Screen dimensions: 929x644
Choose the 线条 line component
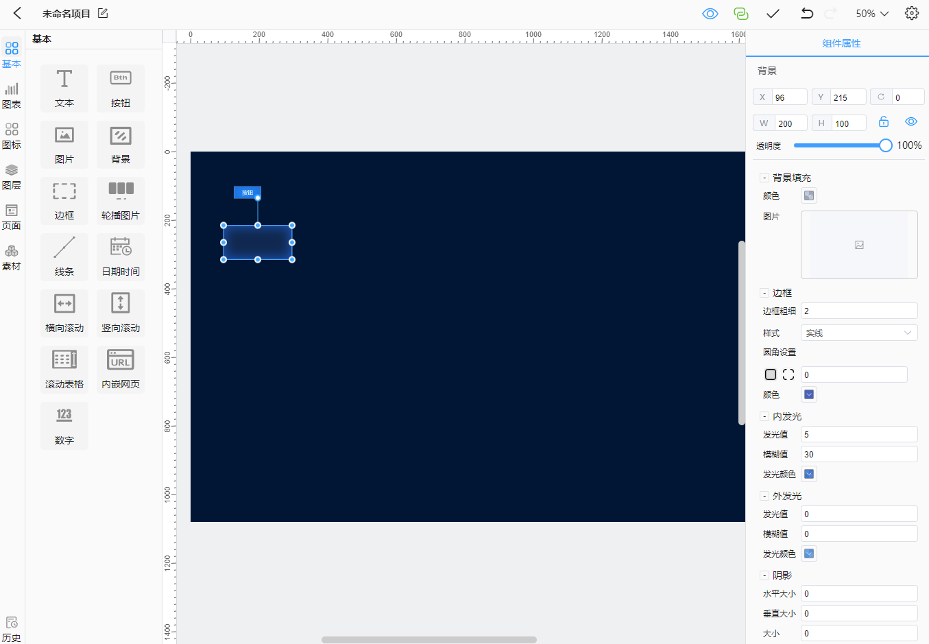(x=64, y=257)
